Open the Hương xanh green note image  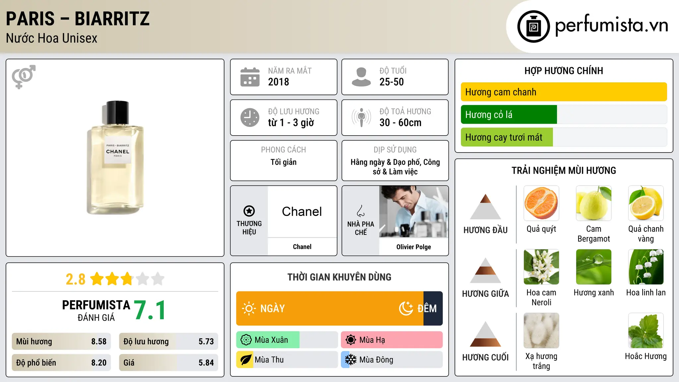[594, 267]
